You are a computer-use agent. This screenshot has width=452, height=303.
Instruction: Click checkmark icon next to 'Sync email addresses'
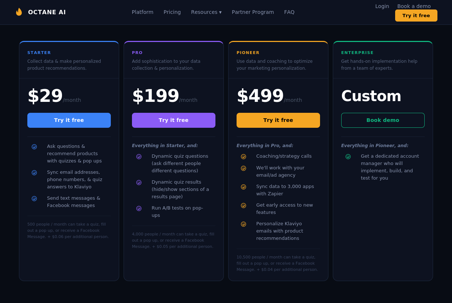[34, 173]
